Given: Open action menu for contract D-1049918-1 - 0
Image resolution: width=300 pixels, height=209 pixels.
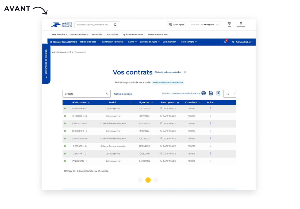Looking at the screenshot, I should click(x=210, y=109).
